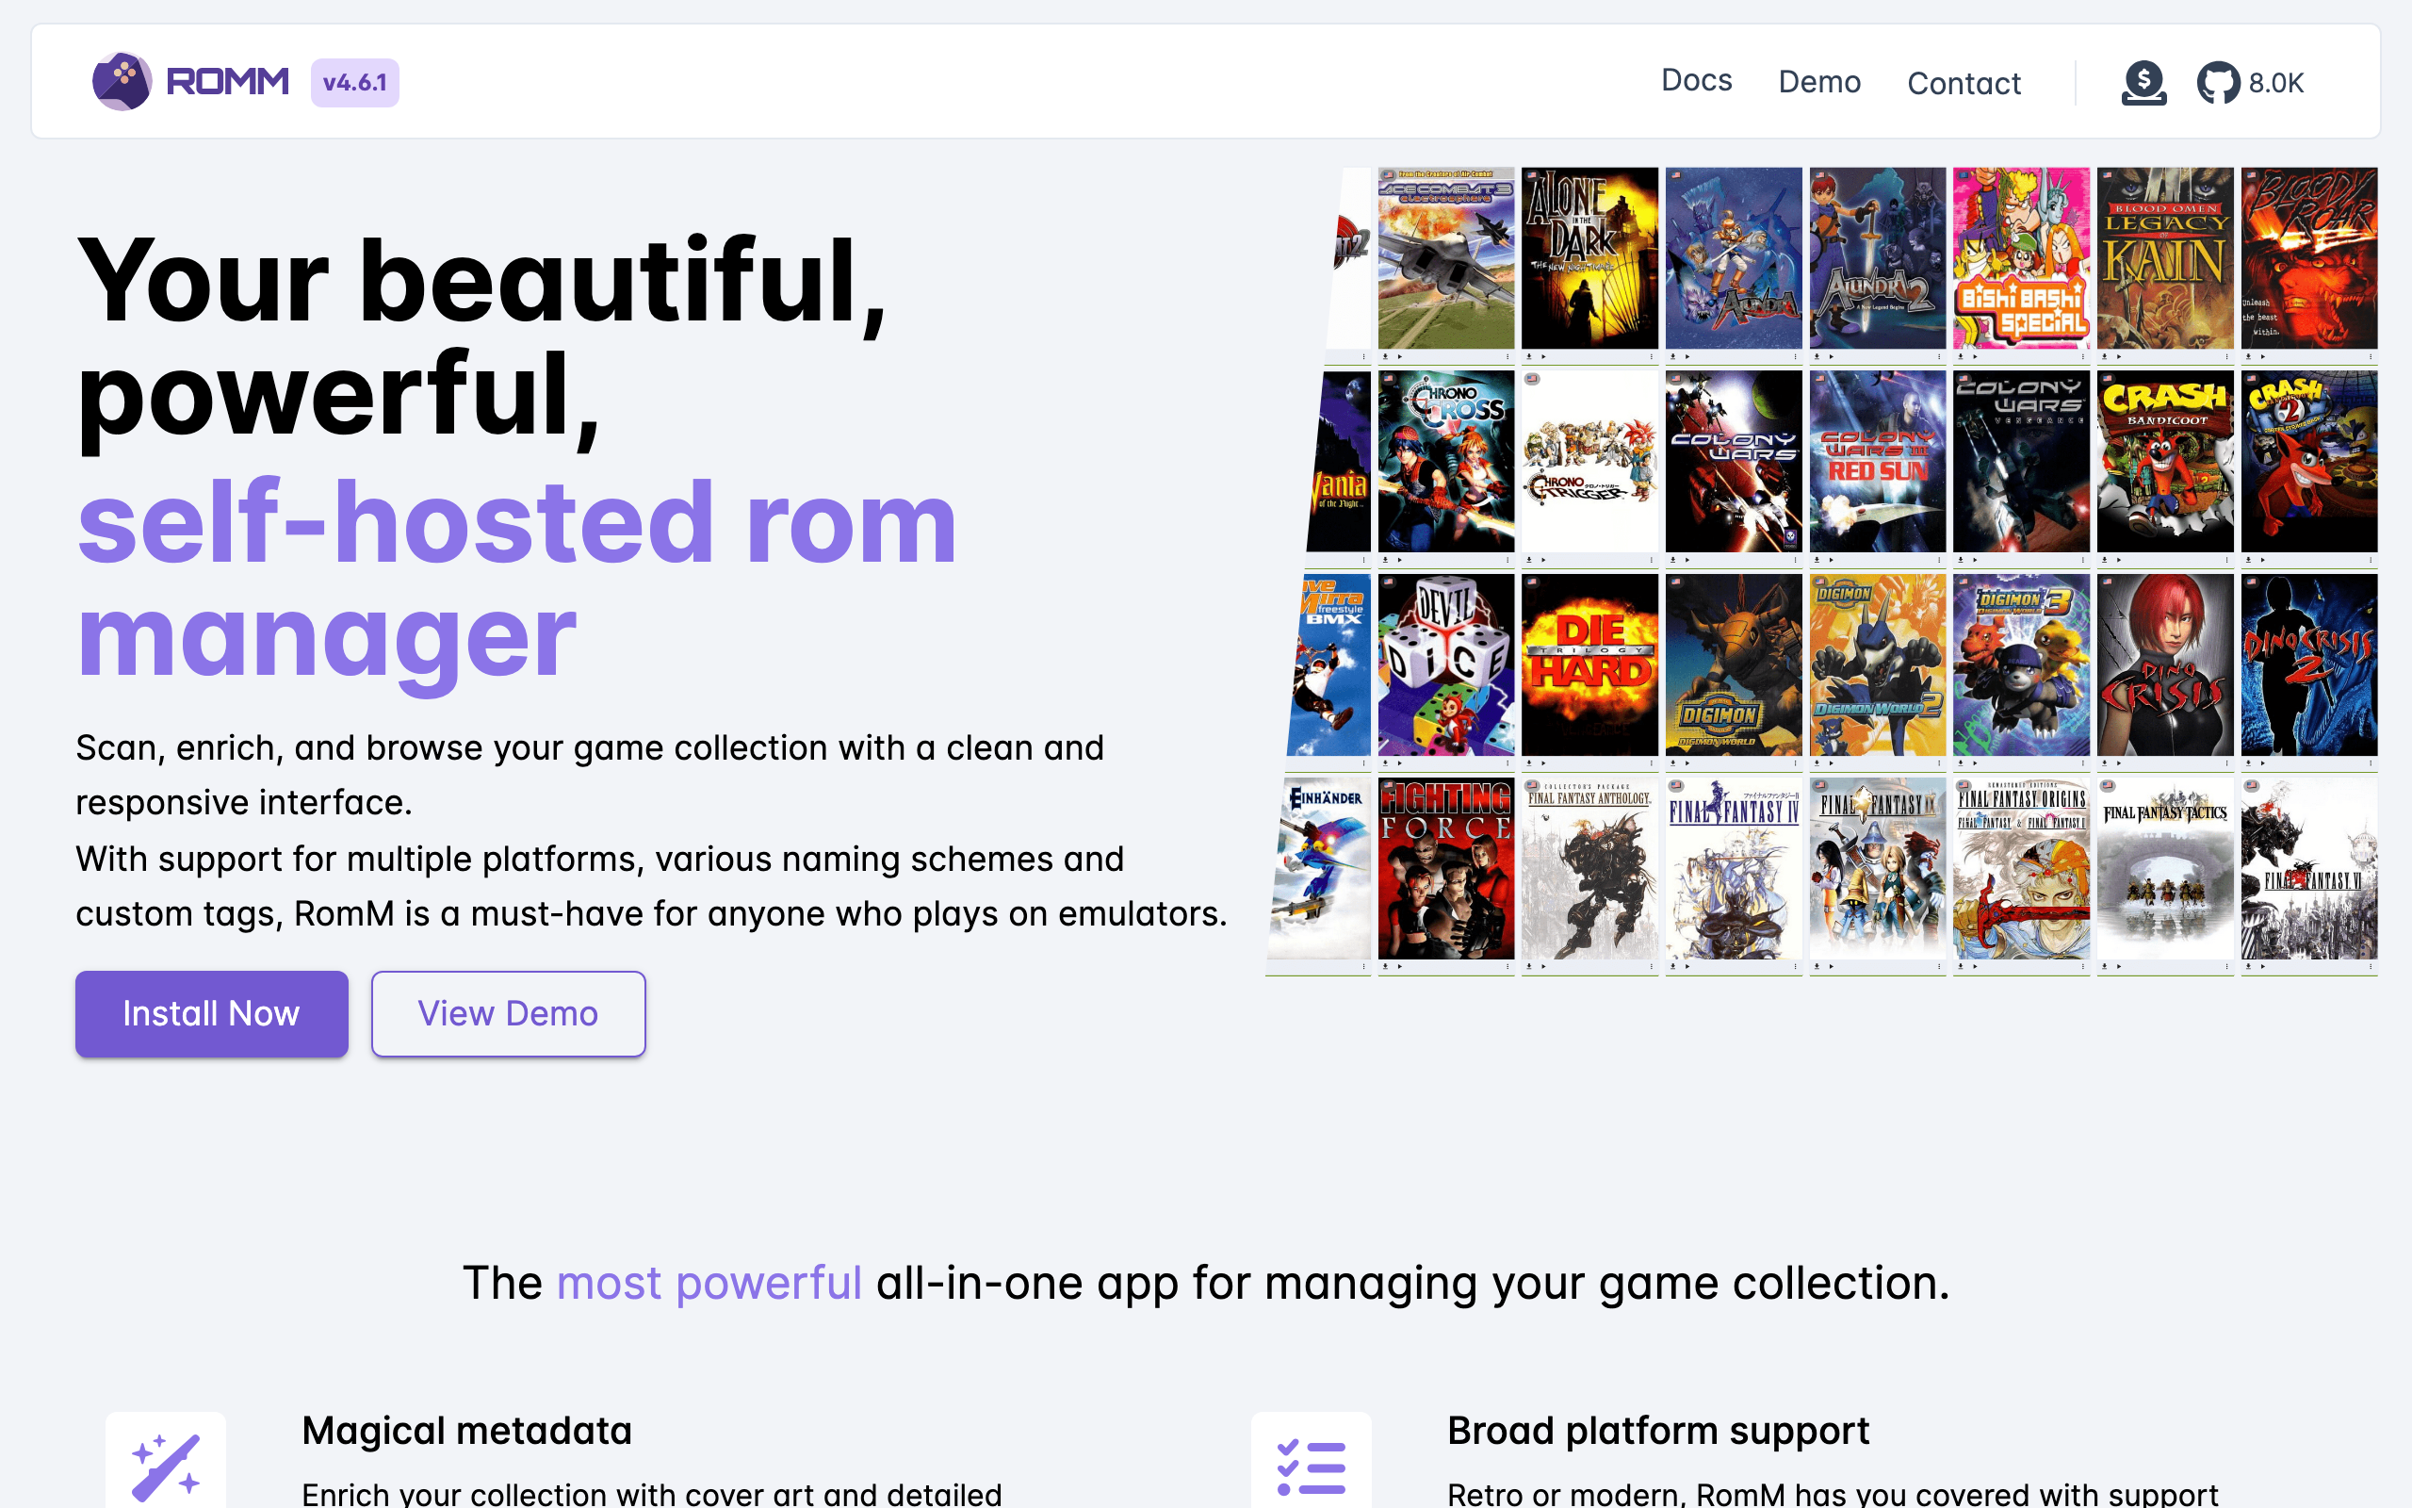Open the donate dollar icon

pyautogui.click(x=2143, y=82)
